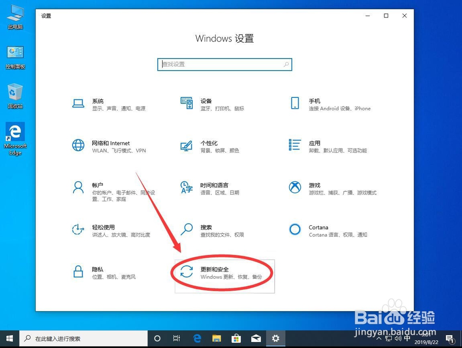
Task: Open the 轻松使用 (Ease of Access) icon
Action: (78, 230)
